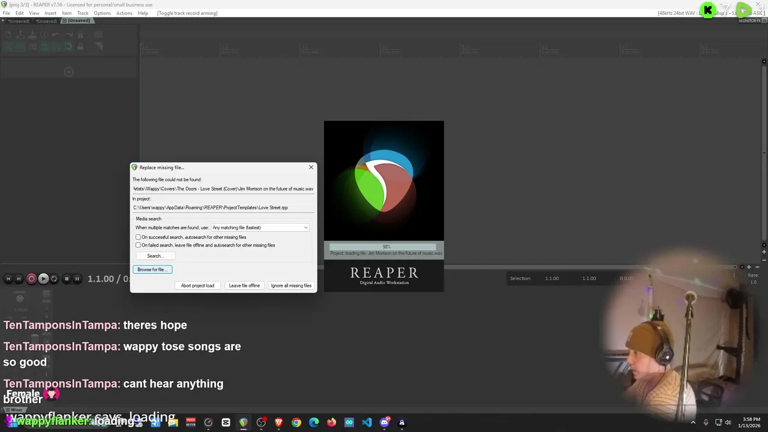Open the Actions menu
This screenshot has width=768, height=432.
tap(124, 13)
